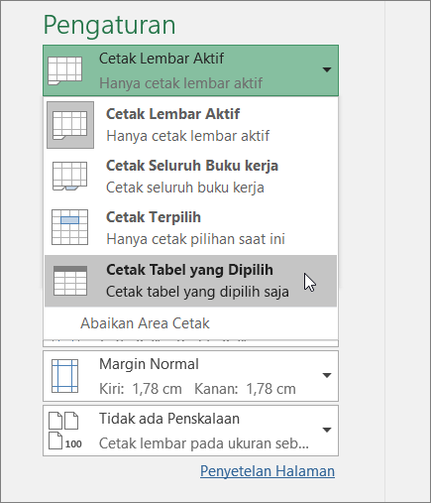Click the Cetak Lembar Aktif list icon
Image resolution: width=431 pixels, height=503 pixels.
(70, 125)
